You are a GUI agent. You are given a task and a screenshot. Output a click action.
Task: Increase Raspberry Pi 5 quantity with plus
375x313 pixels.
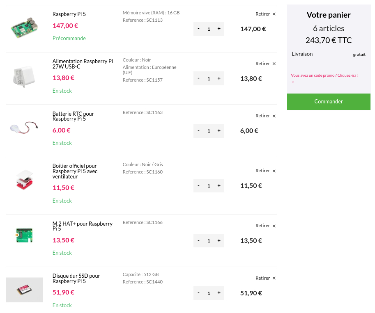click(219, 29)
